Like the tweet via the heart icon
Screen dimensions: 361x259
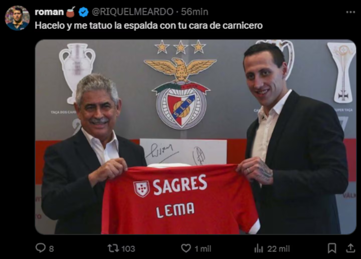coord(186,248)
